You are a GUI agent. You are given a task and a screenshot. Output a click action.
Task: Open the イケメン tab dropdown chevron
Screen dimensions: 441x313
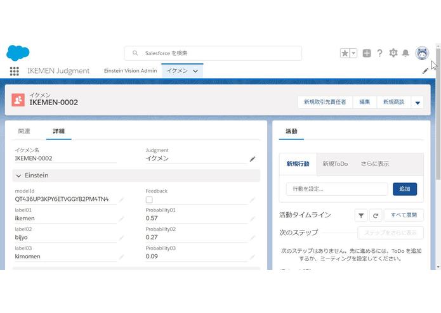click(195, 71)
